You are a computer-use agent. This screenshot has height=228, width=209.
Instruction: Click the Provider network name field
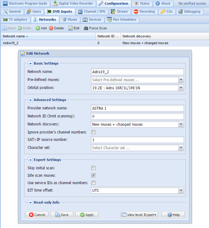pos(137,108)
